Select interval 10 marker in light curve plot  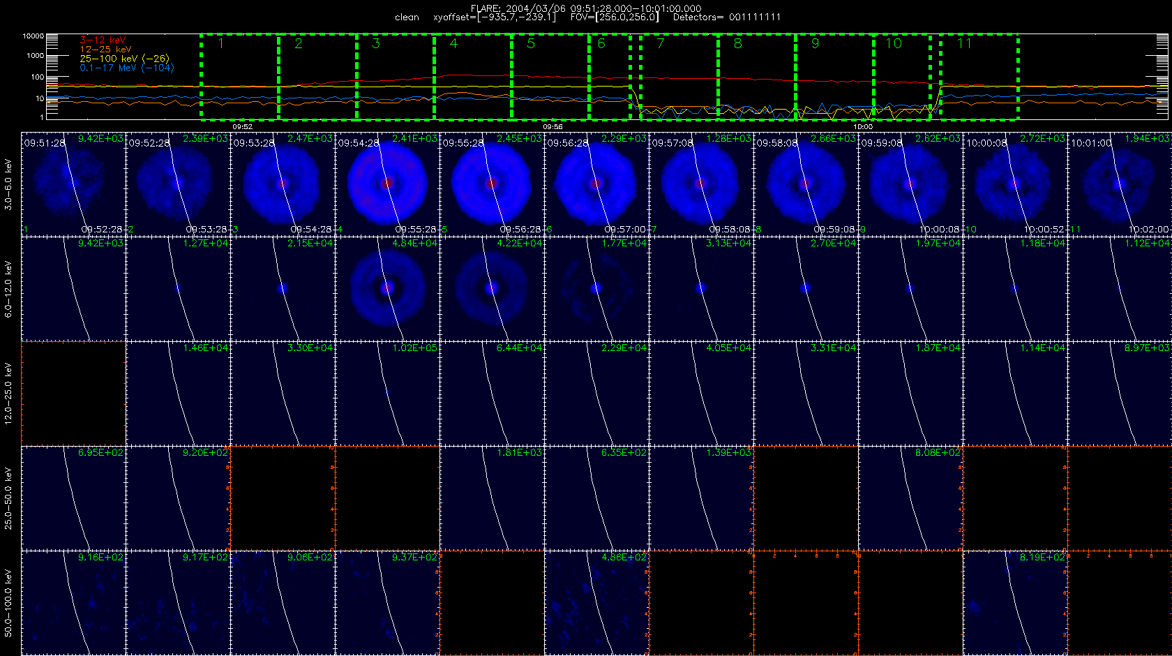894,43
